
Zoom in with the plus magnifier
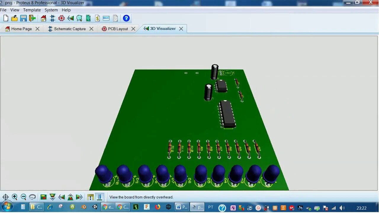click(x=15, y=197)
